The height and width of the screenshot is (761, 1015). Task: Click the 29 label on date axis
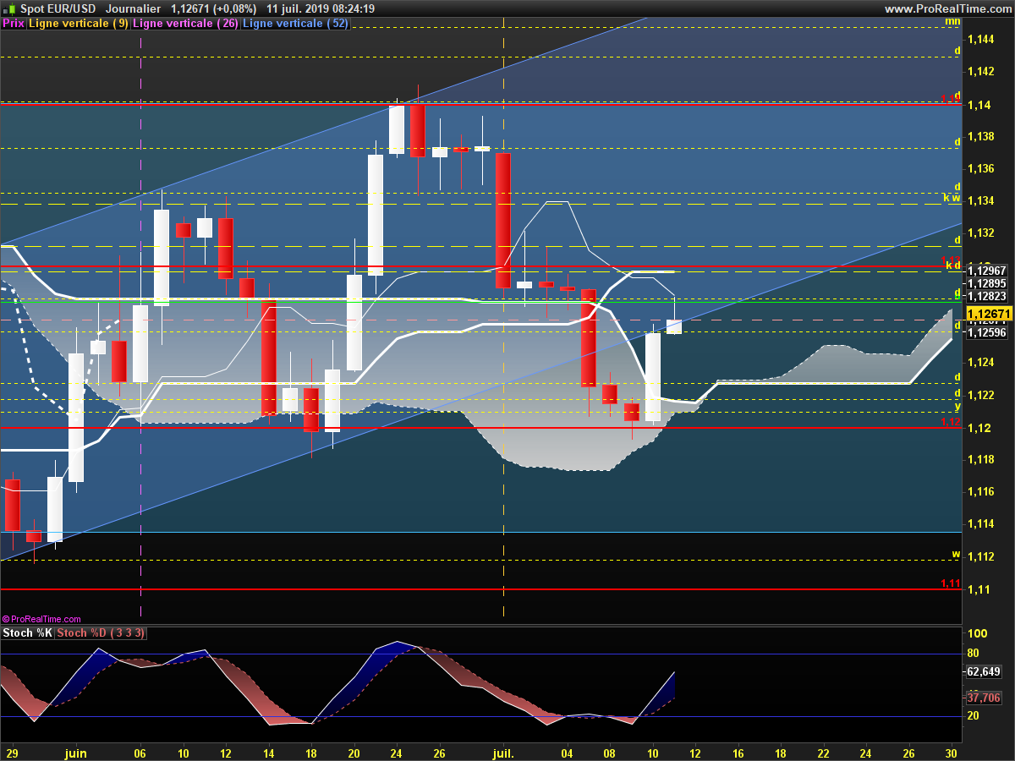[12, 753]
